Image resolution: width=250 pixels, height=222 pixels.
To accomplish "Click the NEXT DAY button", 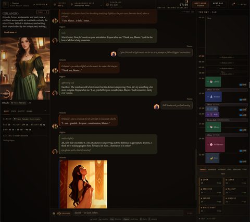I will [218, 5].
